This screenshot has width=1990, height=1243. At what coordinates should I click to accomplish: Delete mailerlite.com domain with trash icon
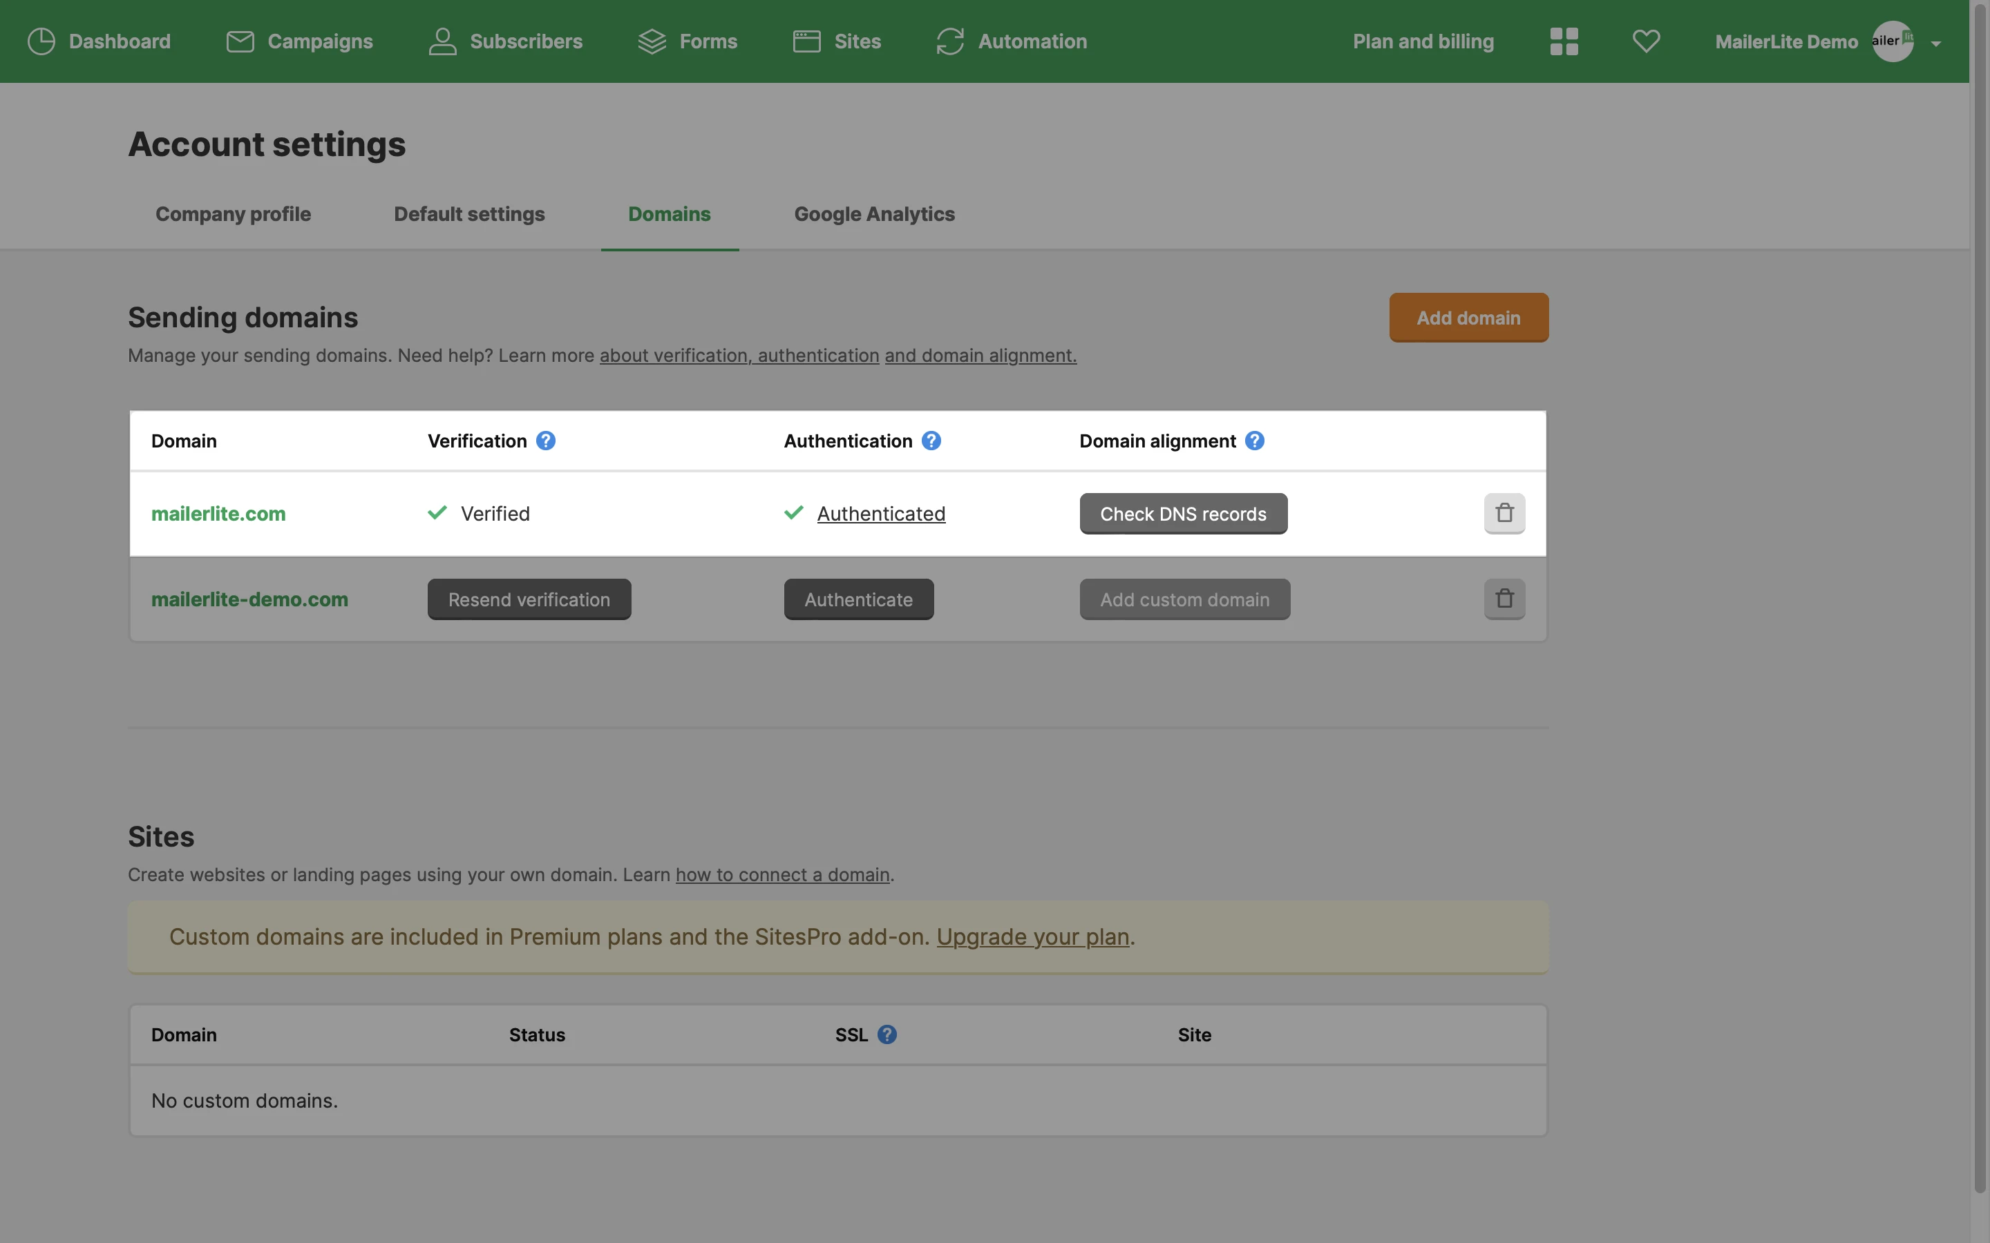[x=1504, y=513]
